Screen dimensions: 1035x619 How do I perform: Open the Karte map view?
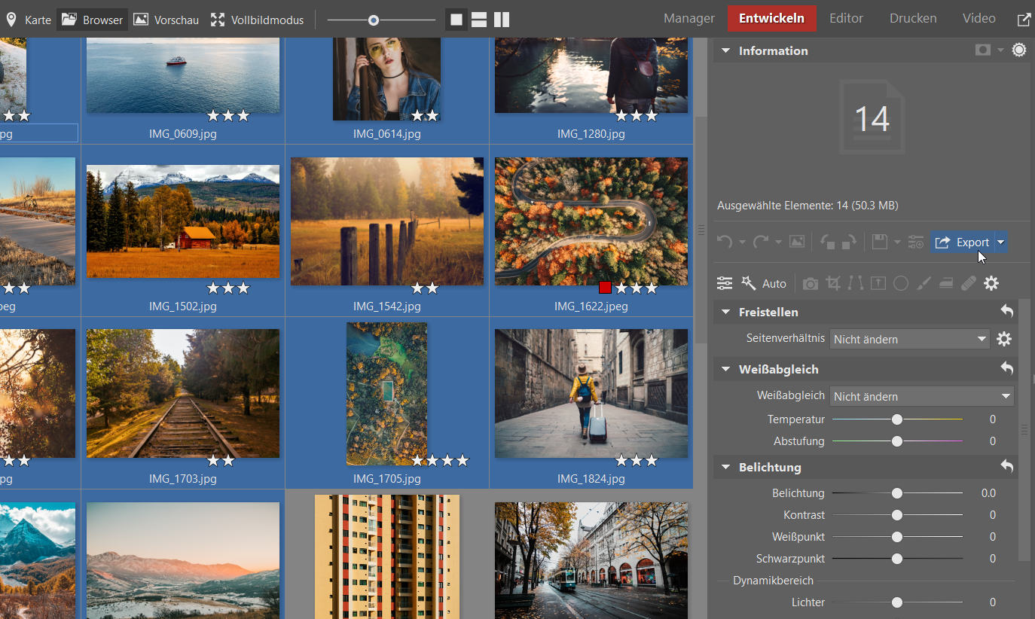click(x=29, y=20)
